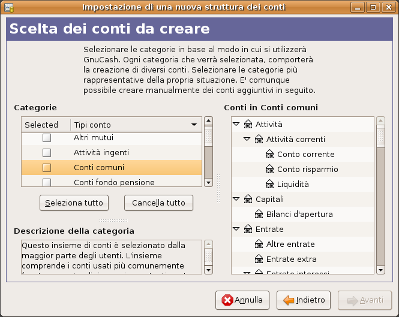The height and width of the screenshot is (317, 399).
Task: Click inside the category description text box
Action: coord(112,257)
